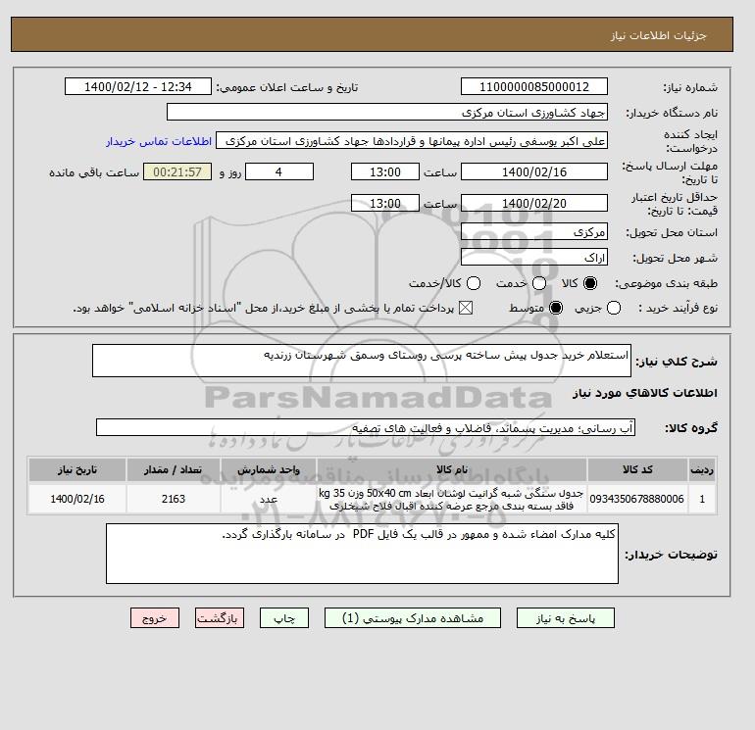Click the پاسخ به نیاز button
Screen dimensions: 755x730
pos(566,618)
